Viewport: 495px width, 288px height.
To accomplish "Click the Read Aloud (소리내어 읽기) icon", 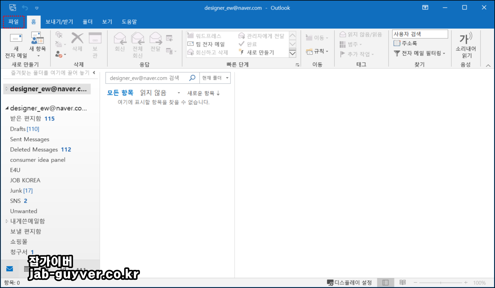I will coord(466,38).
